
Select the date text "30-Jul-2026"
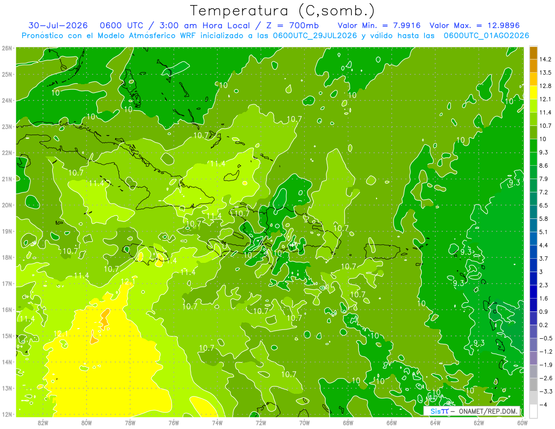point(58,25)
